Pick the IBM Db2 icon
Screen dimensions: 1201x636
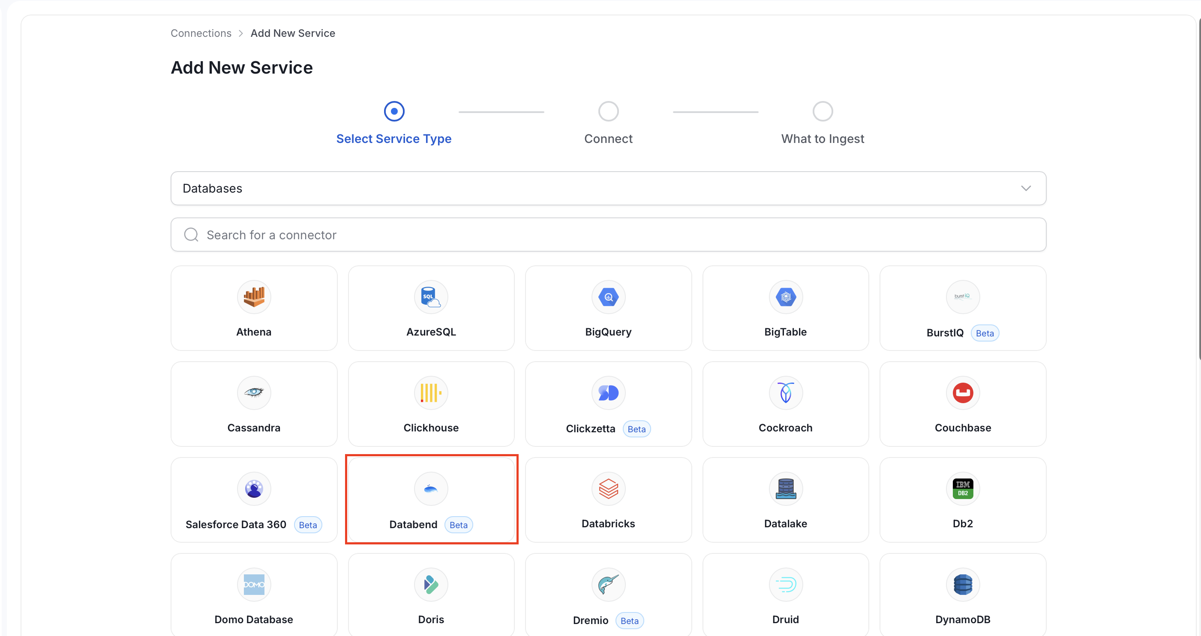tap(963, 488)
